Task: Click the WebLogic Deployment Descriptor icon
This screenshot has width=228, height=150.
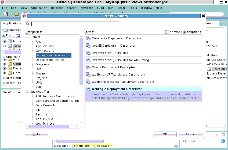Action: pyautogui.click(x=88, y=89)
